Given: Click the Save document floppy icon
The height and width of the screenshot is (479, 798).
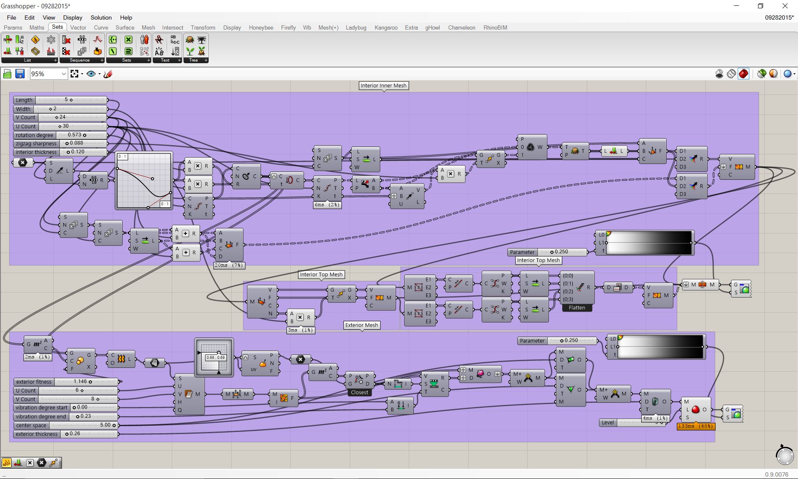Looking at the screenshot, I should 20,74.
